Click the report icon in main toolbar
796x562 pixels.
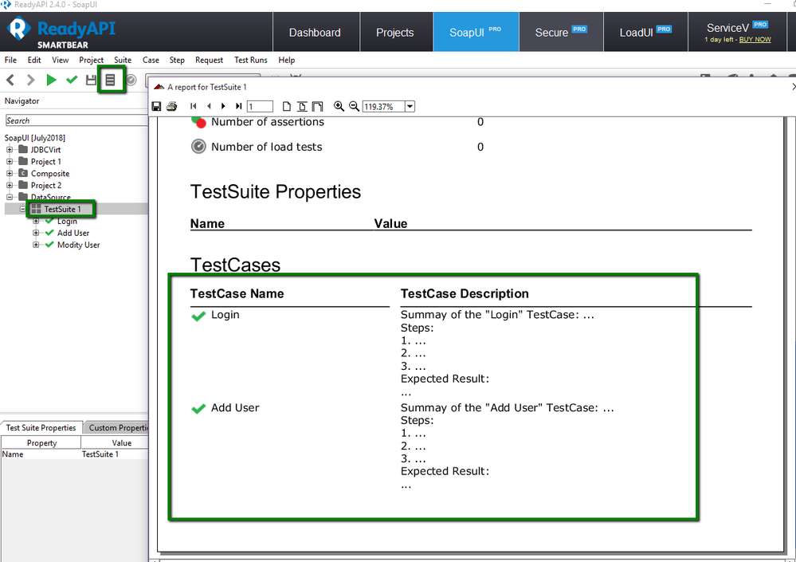[x=111, y=80]
